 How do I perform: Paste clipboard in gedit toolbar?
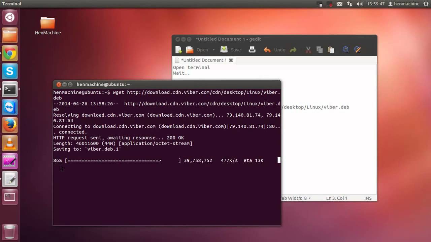tap(331, 50)
